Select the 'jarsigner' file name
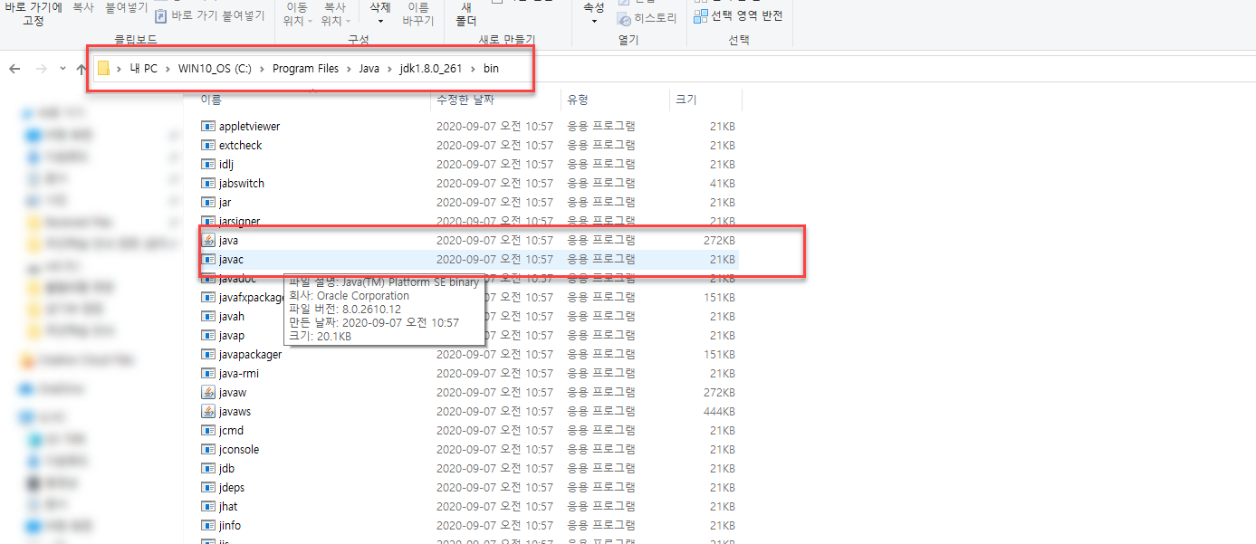 point(240,221)
